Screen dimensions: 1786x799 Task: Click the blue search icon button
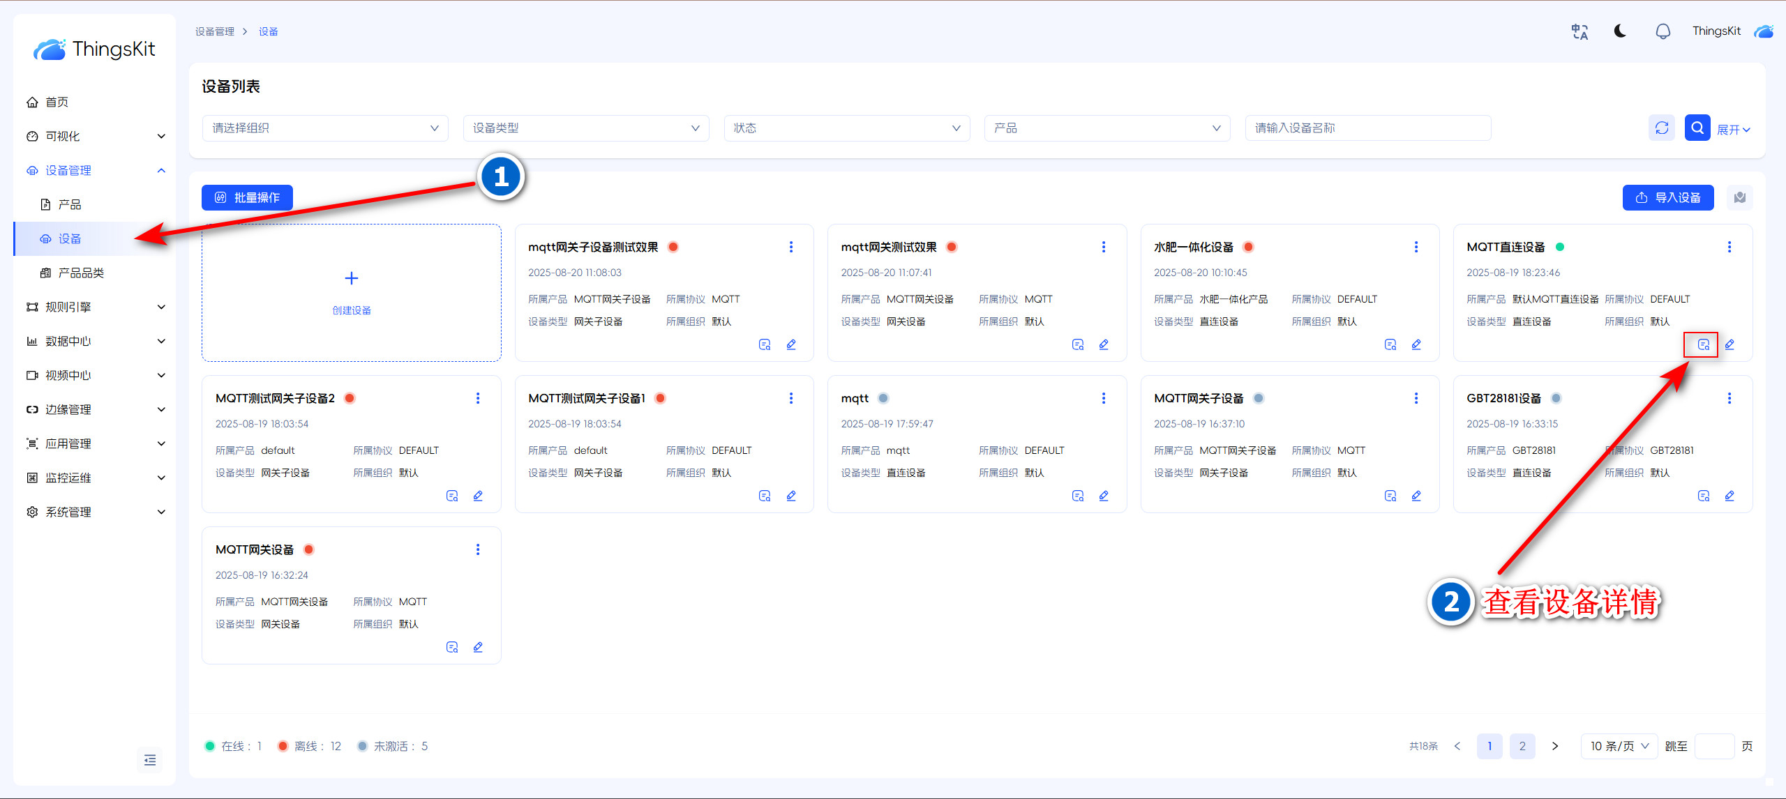point(1697,128)
